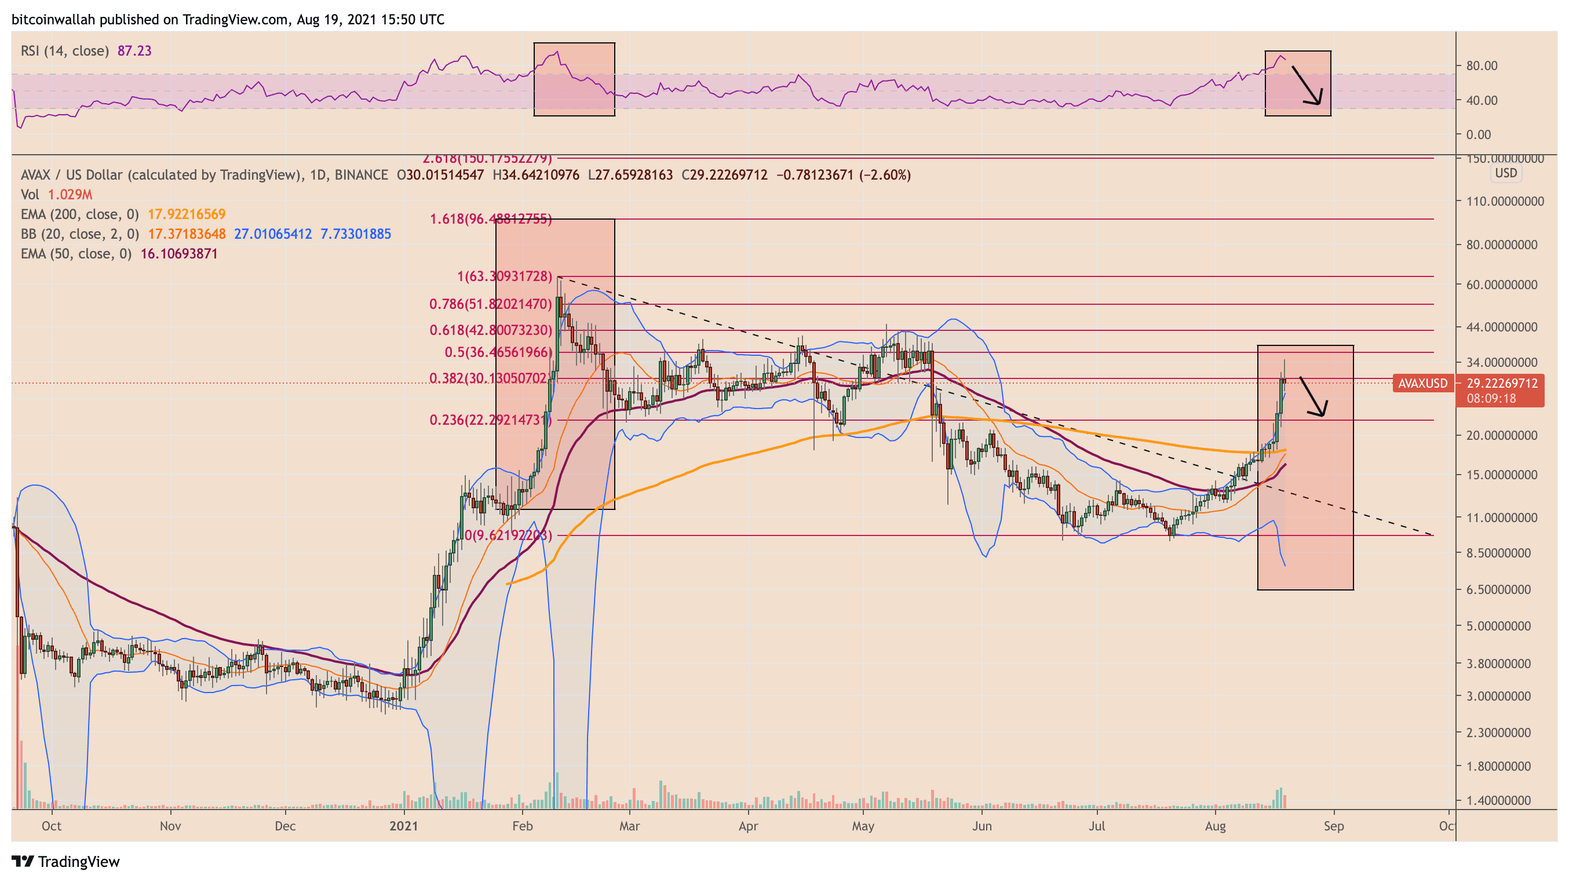Click the 2.30000000 price scale label
Screen dimensions: 1569x882
click(1498, 732)
